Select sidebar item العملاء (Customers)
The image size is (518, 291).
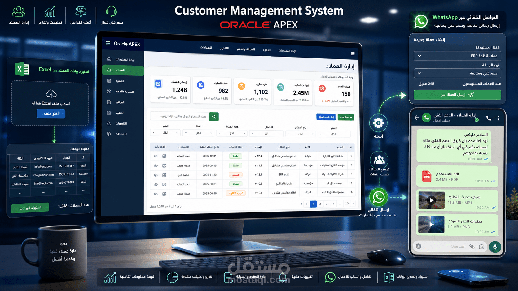pyautogui.click(x=123, y=70)
